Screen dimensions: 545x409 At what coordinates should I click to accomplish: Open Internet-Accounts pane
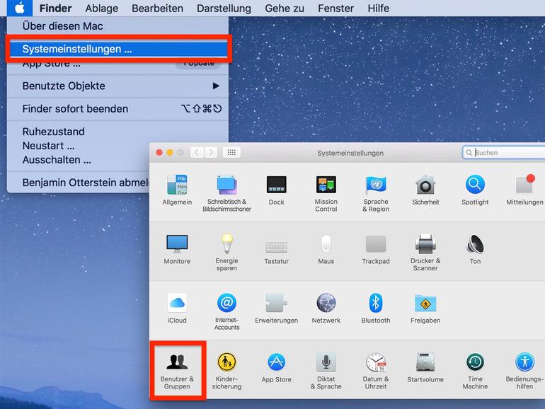(226, 311)
